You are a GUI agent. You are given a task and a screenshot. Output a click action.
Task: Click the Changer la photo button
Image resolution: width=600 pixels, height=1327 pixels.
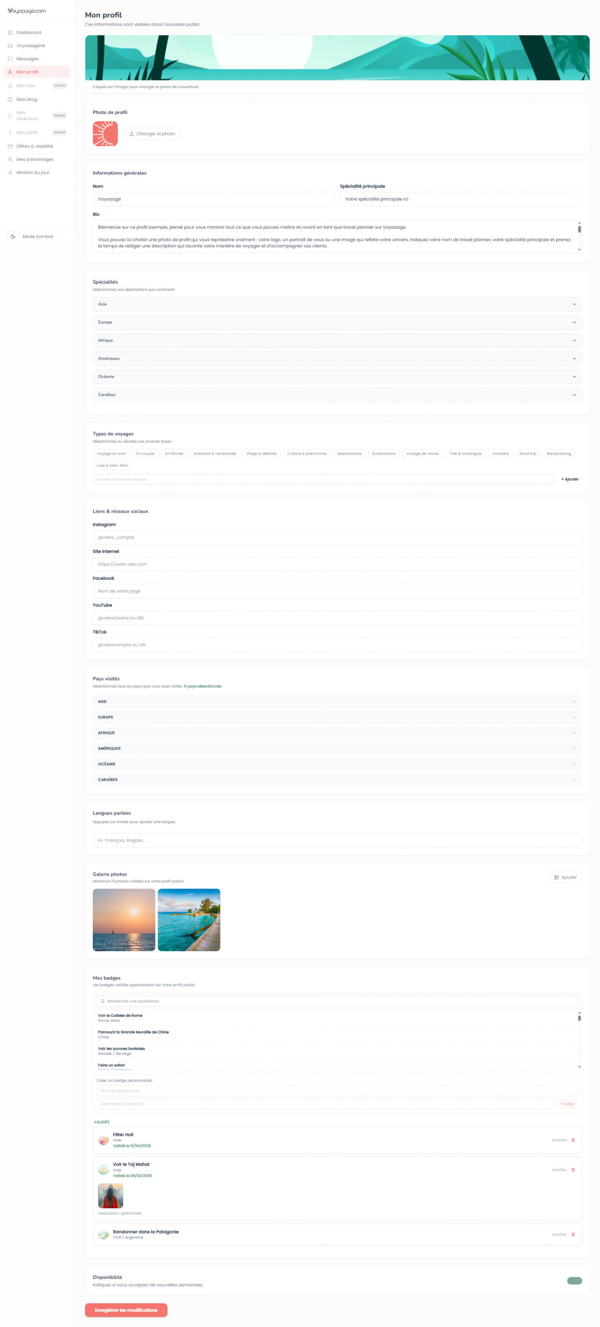[x=152, y=134]
